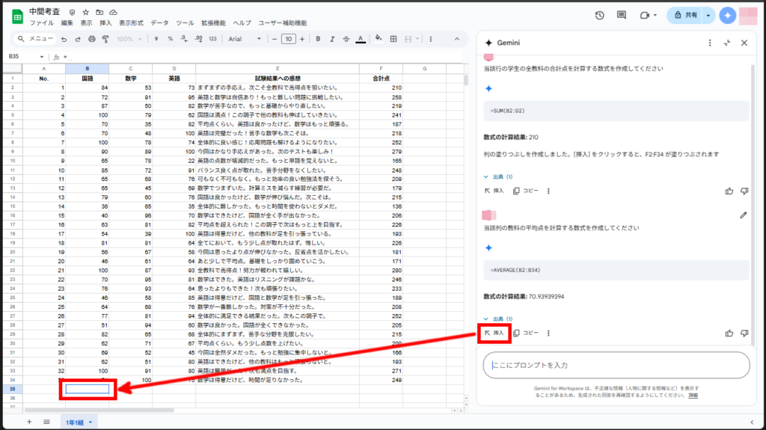
Task: Open the ファイル menu
Action: (42, 23)
